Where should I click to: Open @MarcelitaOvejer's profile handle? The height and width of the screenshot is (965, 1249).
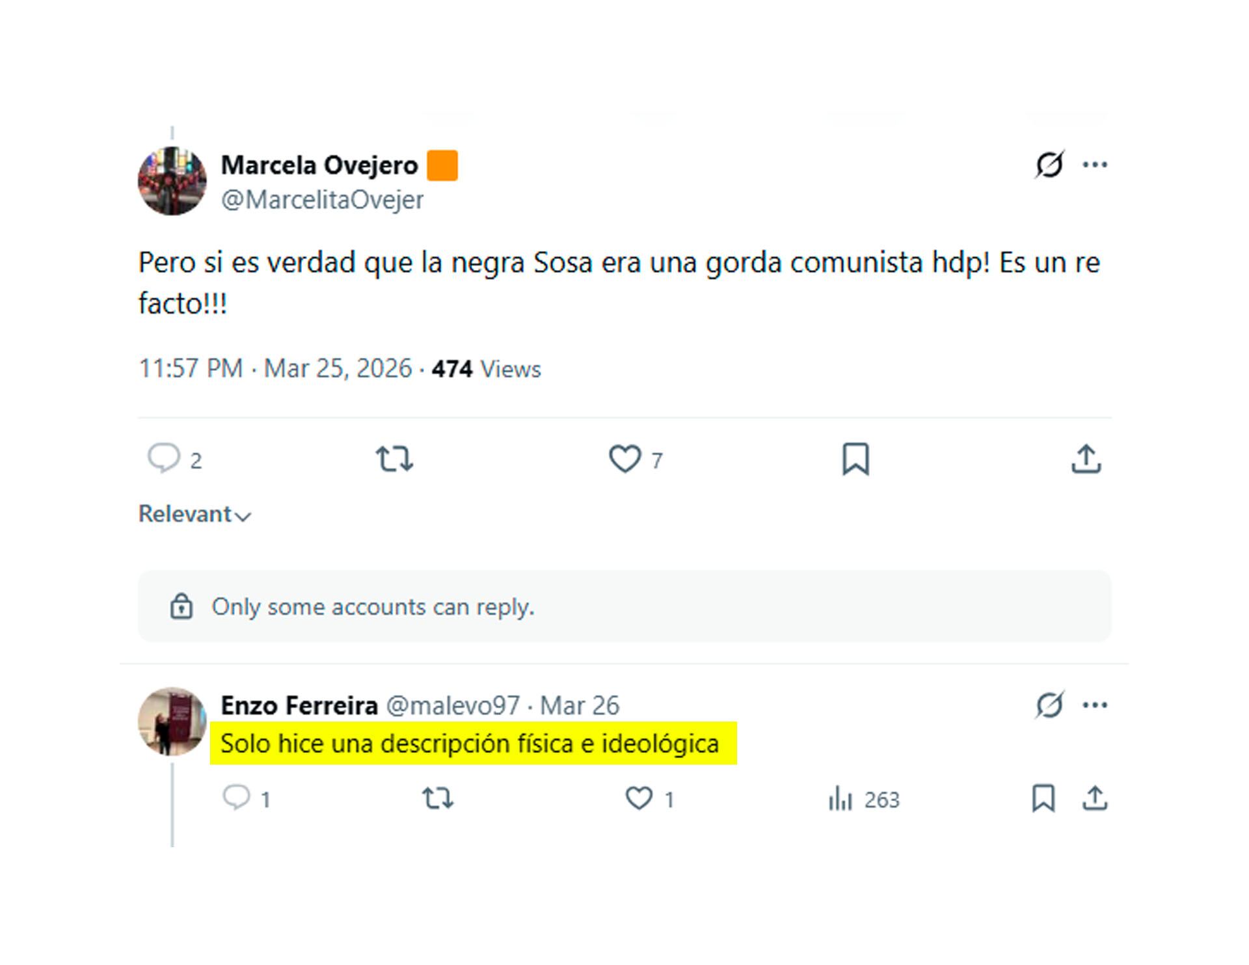coord(321,200)
